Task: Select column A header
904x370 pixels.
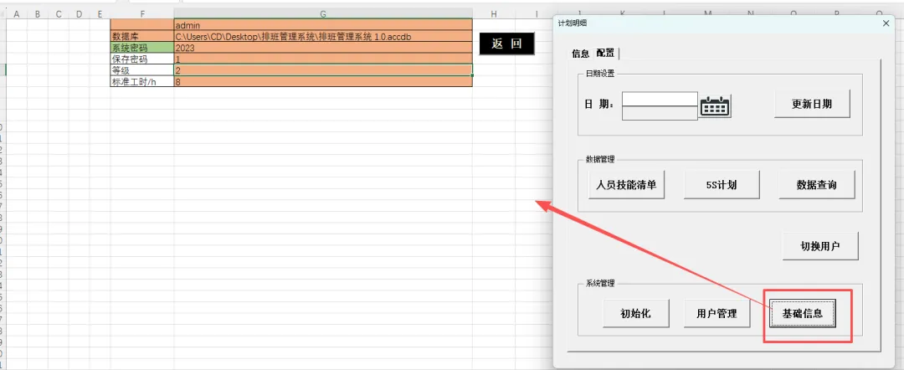Action: (16, 13)
